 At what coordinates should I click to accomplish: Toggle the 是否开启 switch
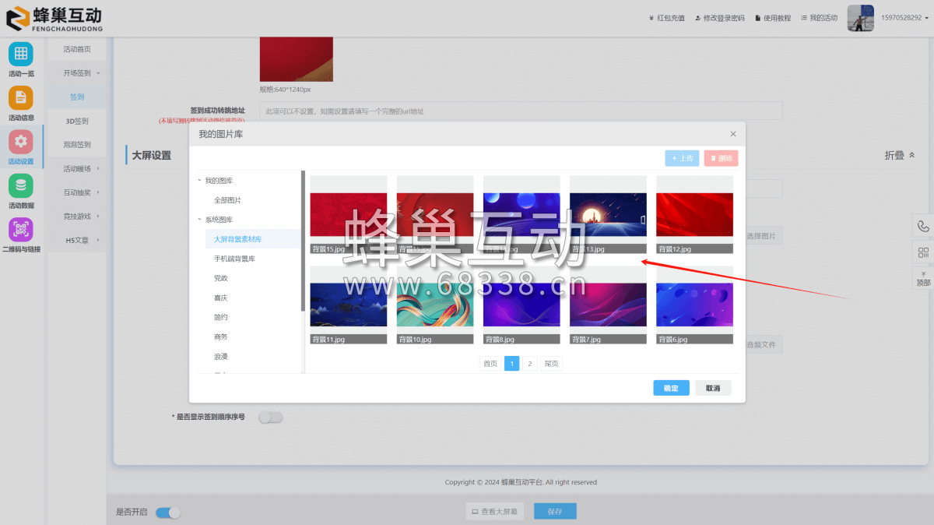click(x=167, y=513)
